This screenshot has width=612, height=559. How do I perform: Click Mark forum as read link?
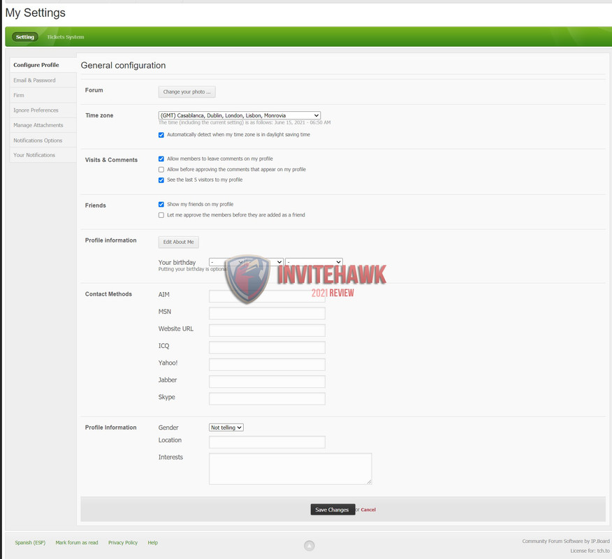(77, 543)
